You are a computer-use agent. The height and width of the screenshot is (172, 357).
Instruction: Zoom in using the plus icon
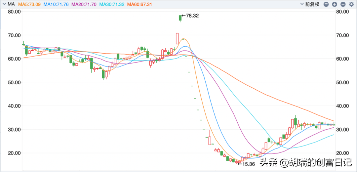[335, 4]
